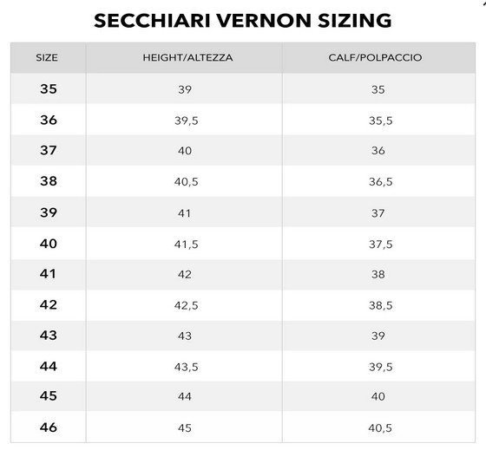486x450 pixels.
Task: Click height value 45 for size 46
Action: (184, 428)
